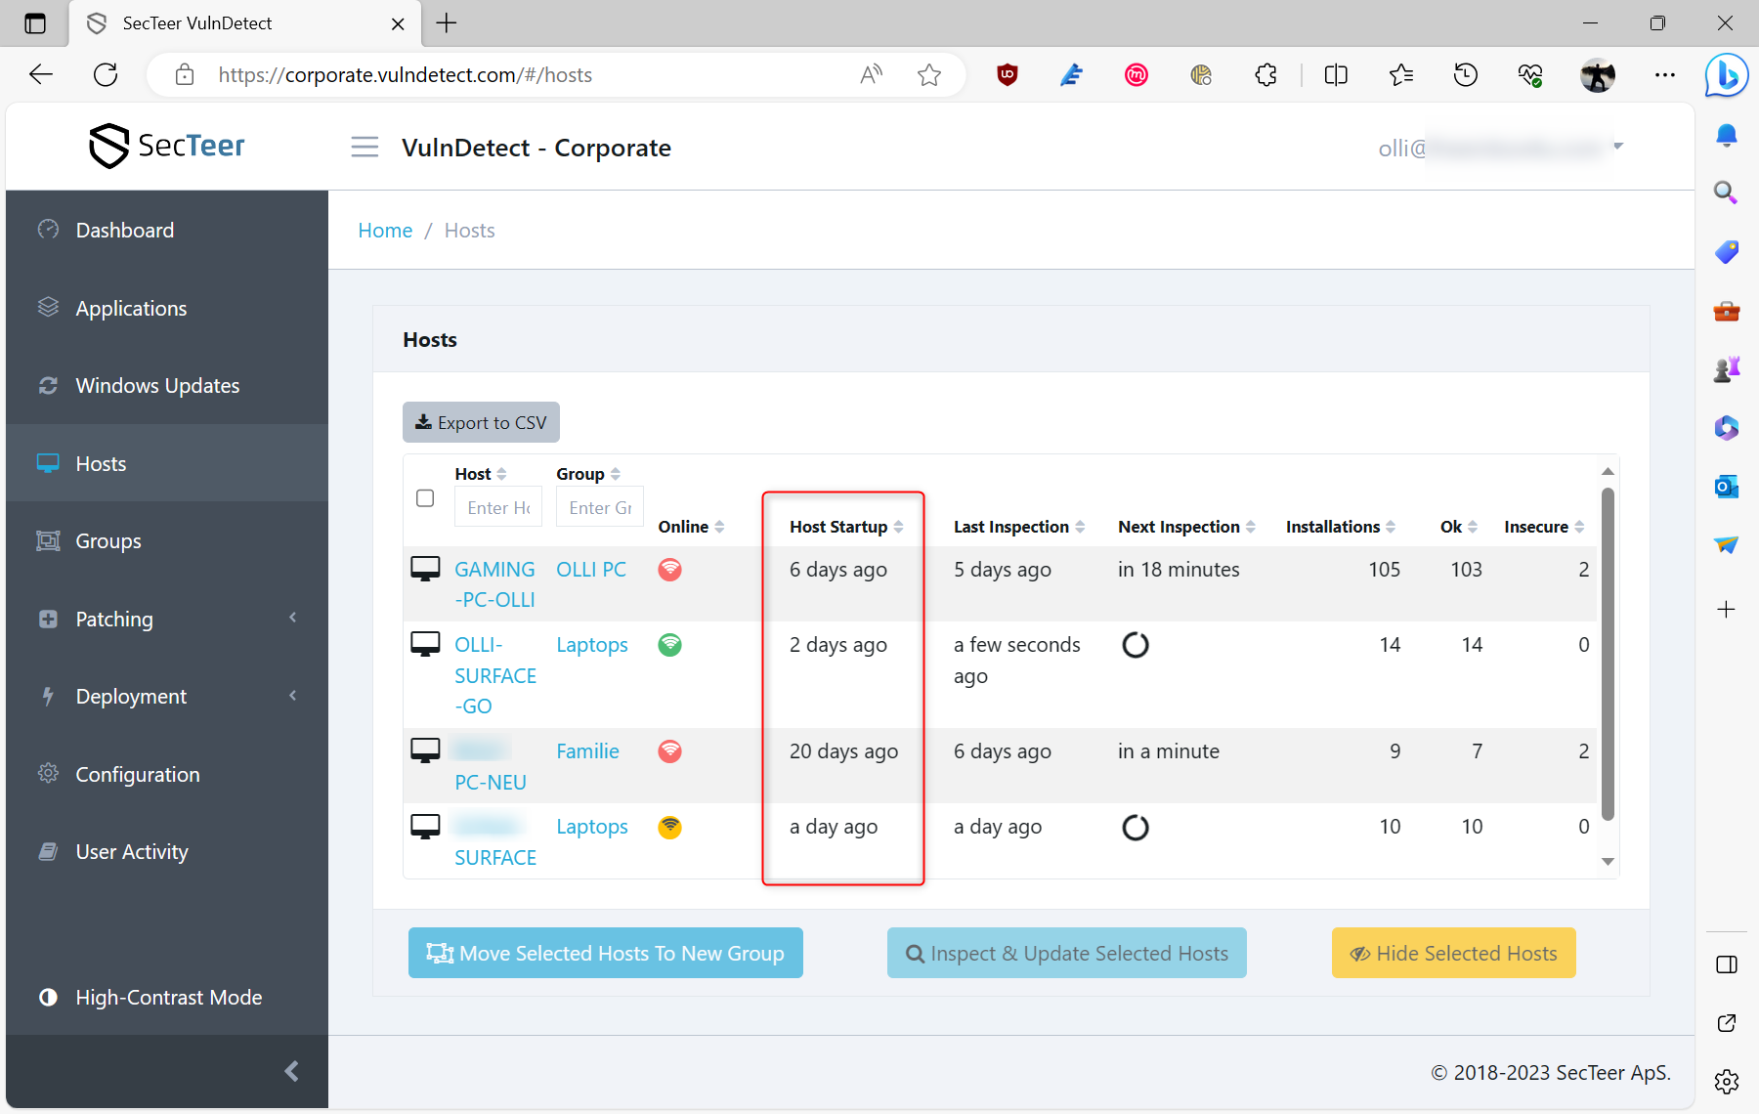1759x1114 pixels.
Task: Click Inspect & Update Selected Hosts
Action: click(1066, 953)
